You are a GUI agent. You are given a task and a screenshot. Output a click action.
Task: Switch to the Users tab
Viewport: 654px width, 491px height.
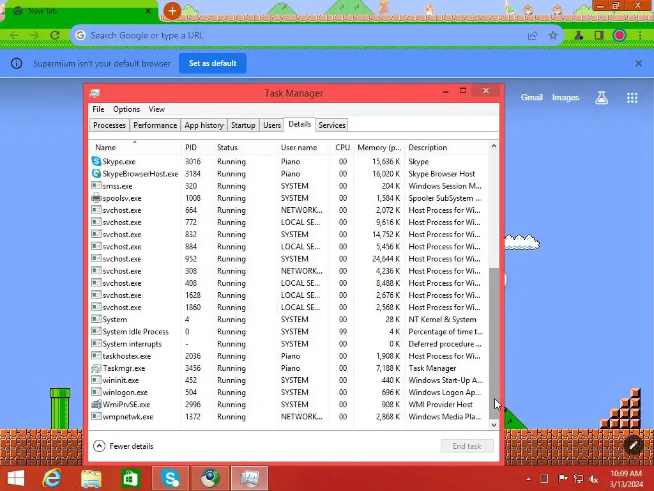point(272,125)
